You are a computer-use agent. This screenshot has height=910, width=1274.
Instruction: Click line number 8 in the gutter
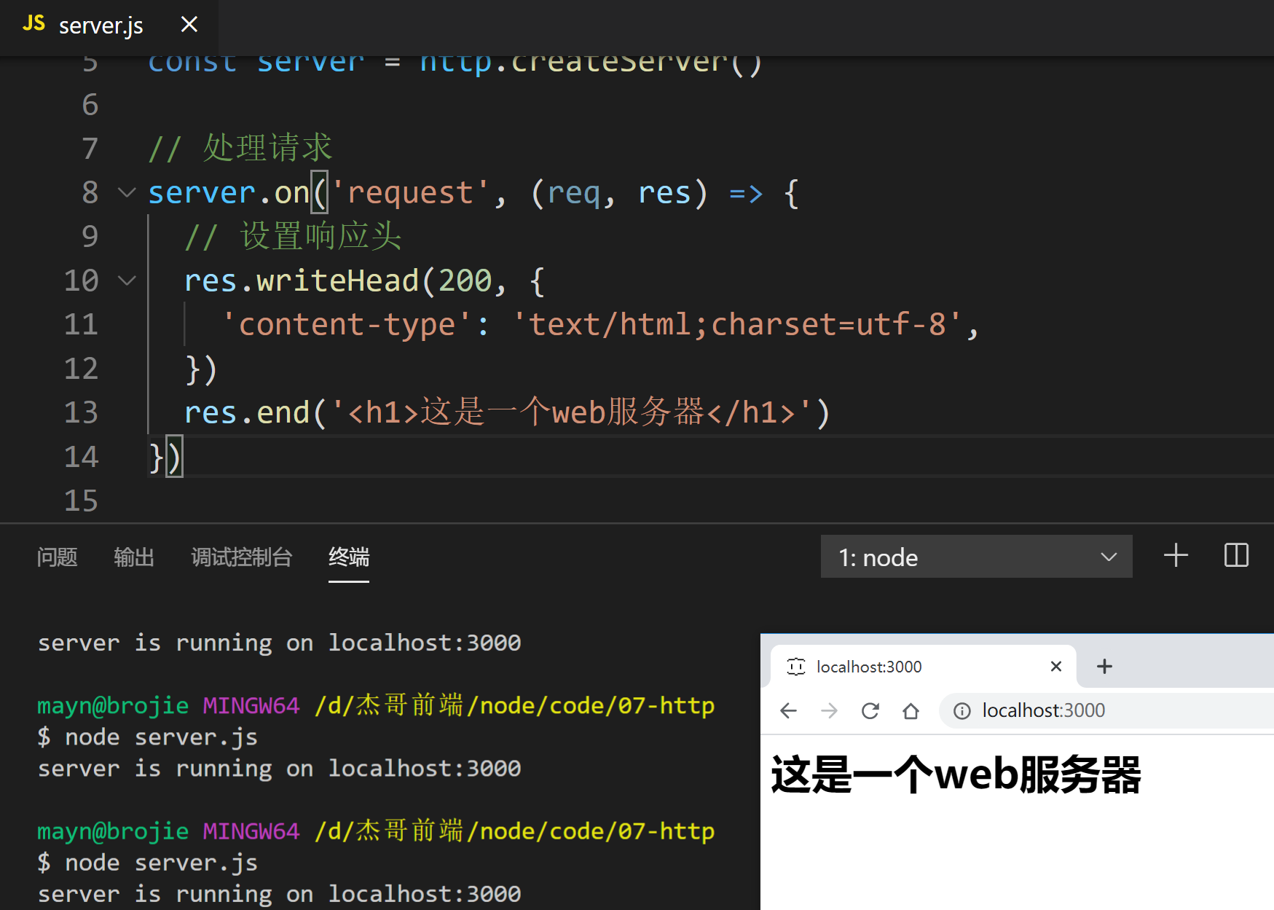click(90, 193)
